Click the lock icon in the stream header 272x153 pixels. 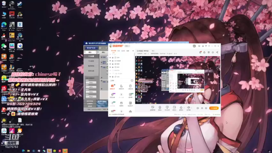(204, 52)
